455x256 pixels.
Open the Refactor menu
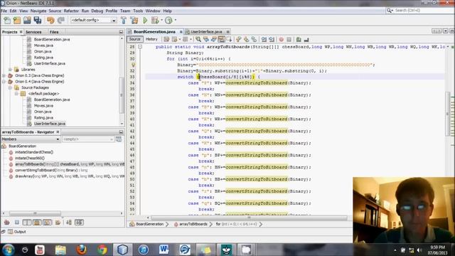tap(71, 11)
